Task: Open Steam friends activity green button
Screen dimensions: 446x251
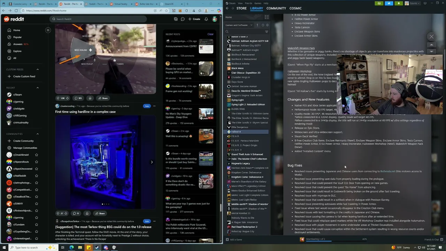Action: click(x=379, y=3)
